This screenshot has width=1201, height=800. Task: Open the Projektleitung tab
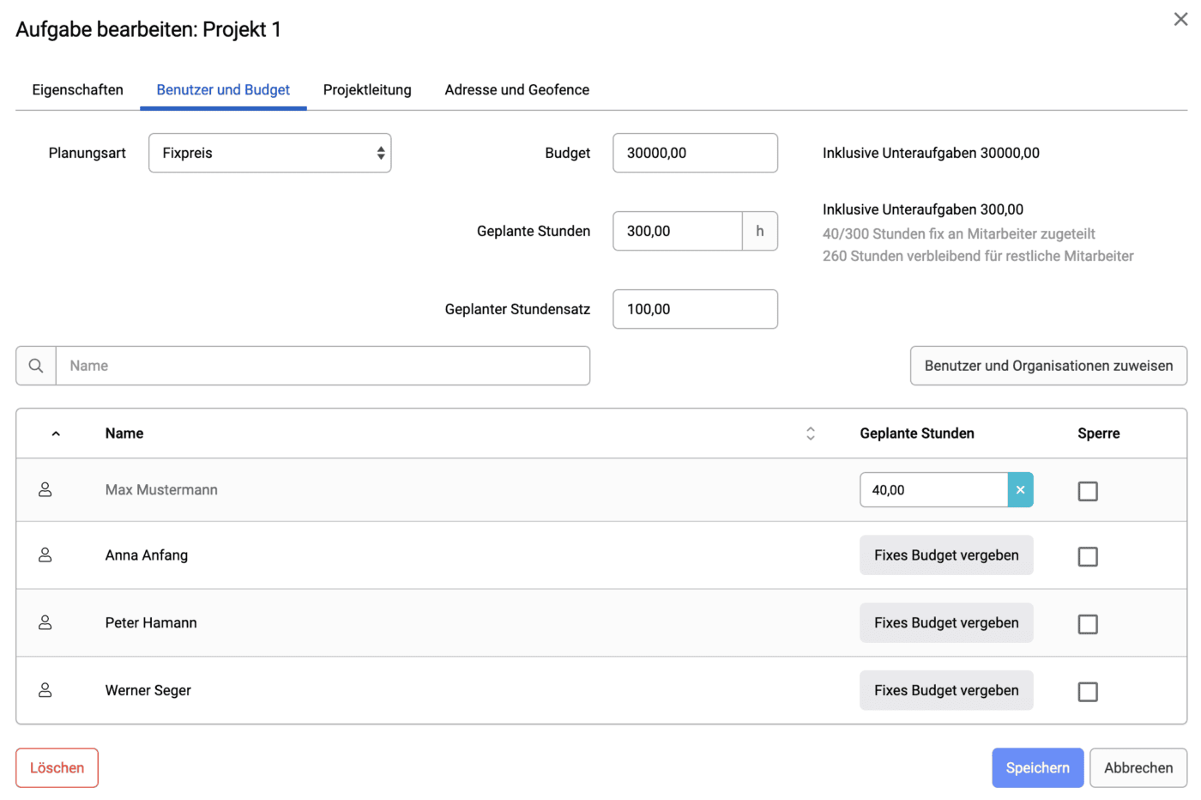coord(367,90)
